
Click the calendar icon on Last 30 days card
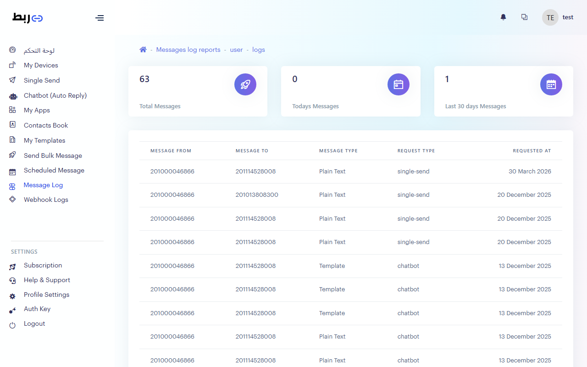(551, 84)
